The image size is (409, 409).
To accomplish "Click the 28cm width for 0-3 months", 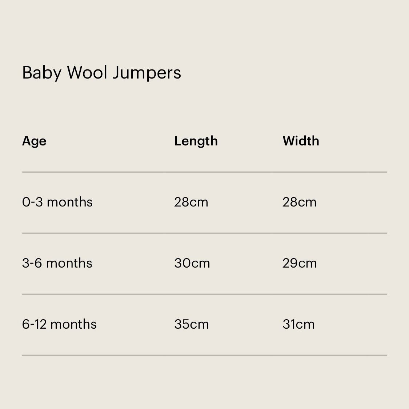I will click(300, 202).
